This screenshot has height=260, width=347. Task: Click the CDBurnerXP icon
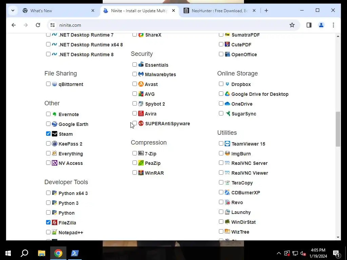tap(227, 192)
